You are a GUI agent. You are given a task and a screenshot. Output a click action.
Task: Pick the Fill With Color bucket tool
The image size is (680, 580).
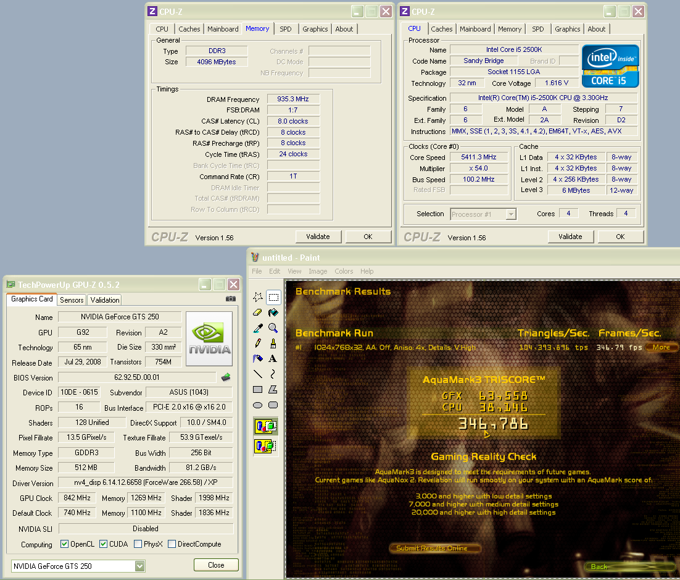tap(273, 313)
